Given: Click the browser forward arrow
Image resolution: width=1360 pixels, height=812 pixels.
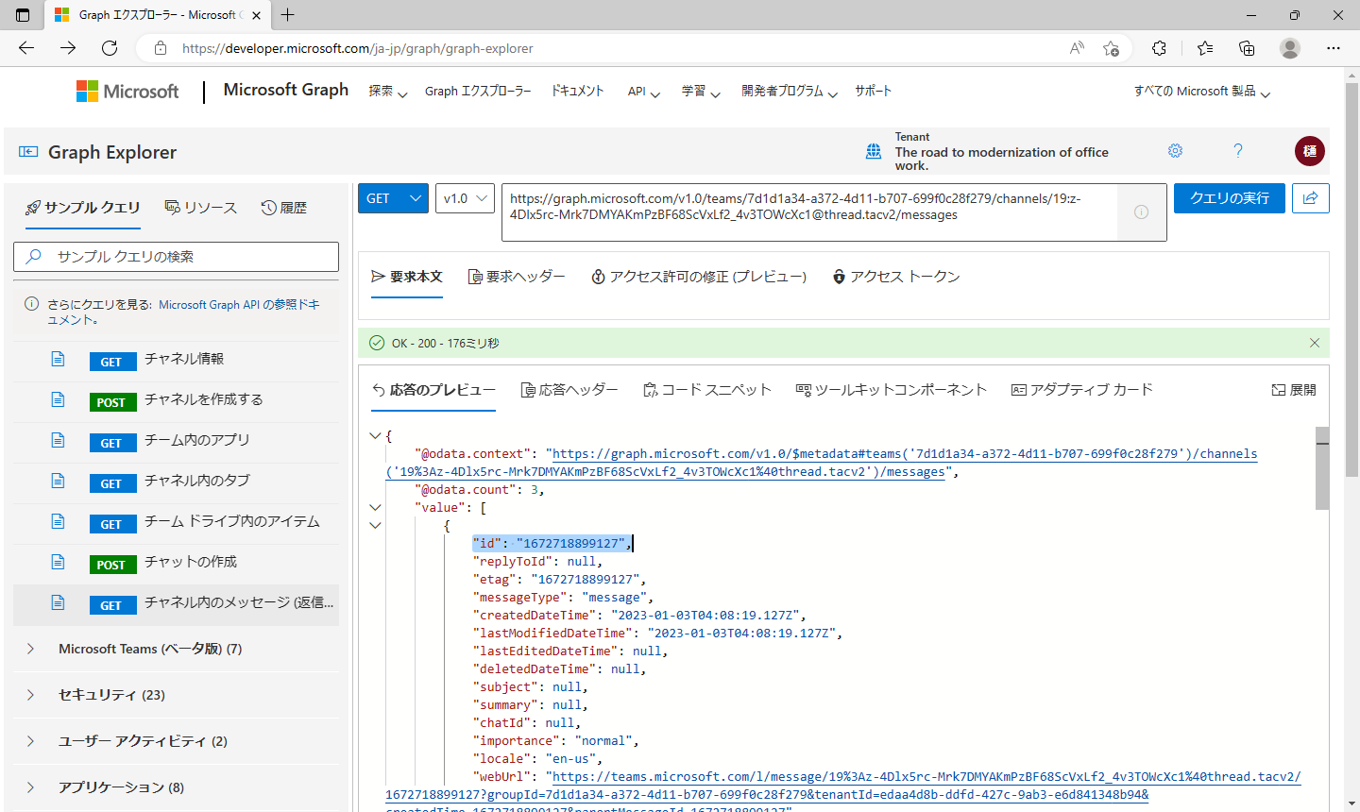Looking at the screenshot, I should click(x=68, y=48).
